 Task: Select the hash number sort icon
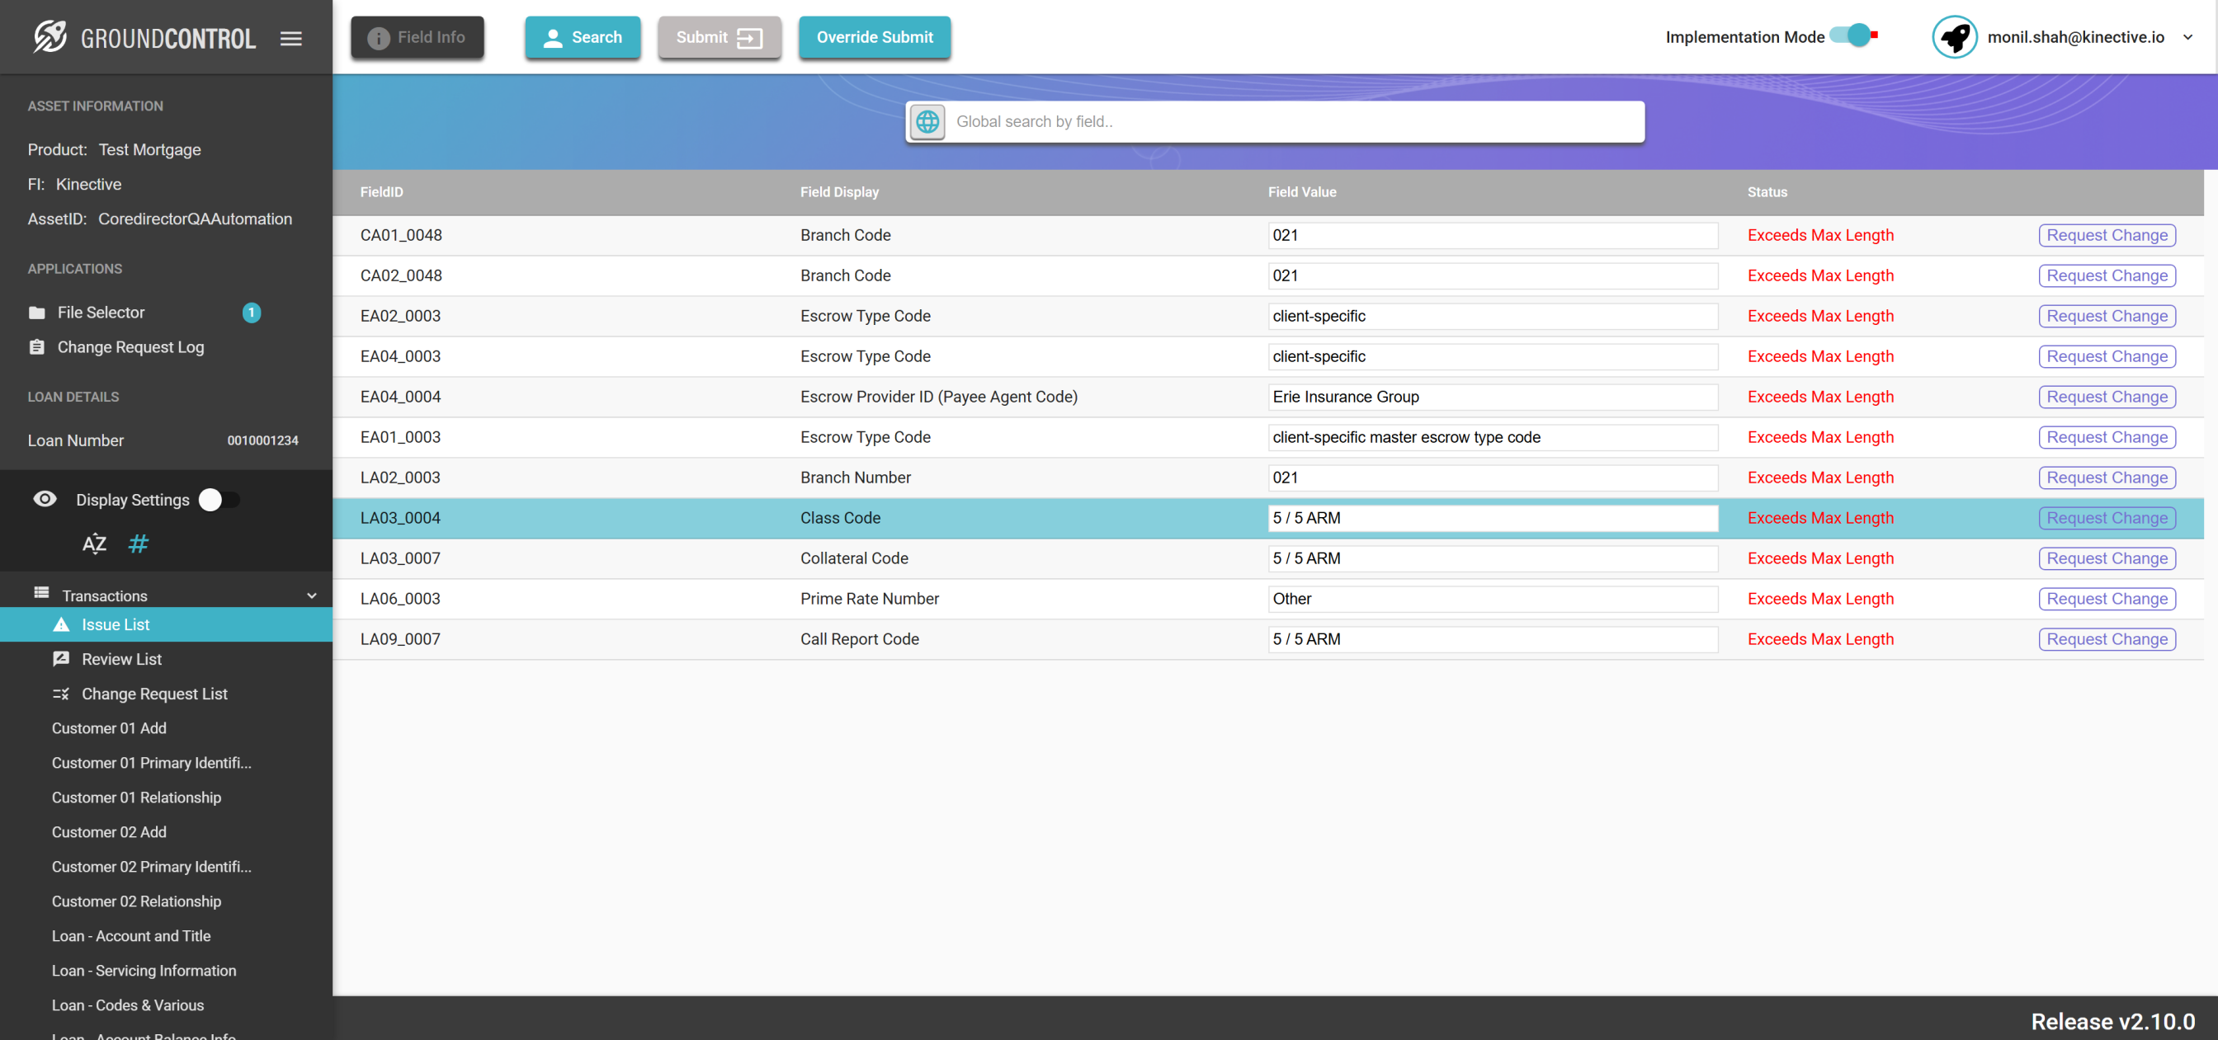(138, 544)
